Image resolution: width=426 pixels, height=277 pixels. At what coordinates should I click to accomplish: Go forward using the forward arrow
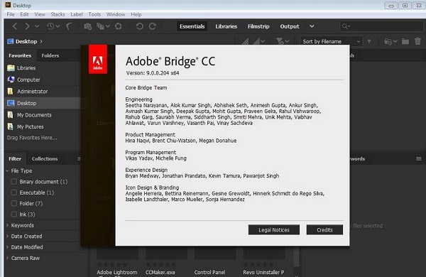click(27, 26)
